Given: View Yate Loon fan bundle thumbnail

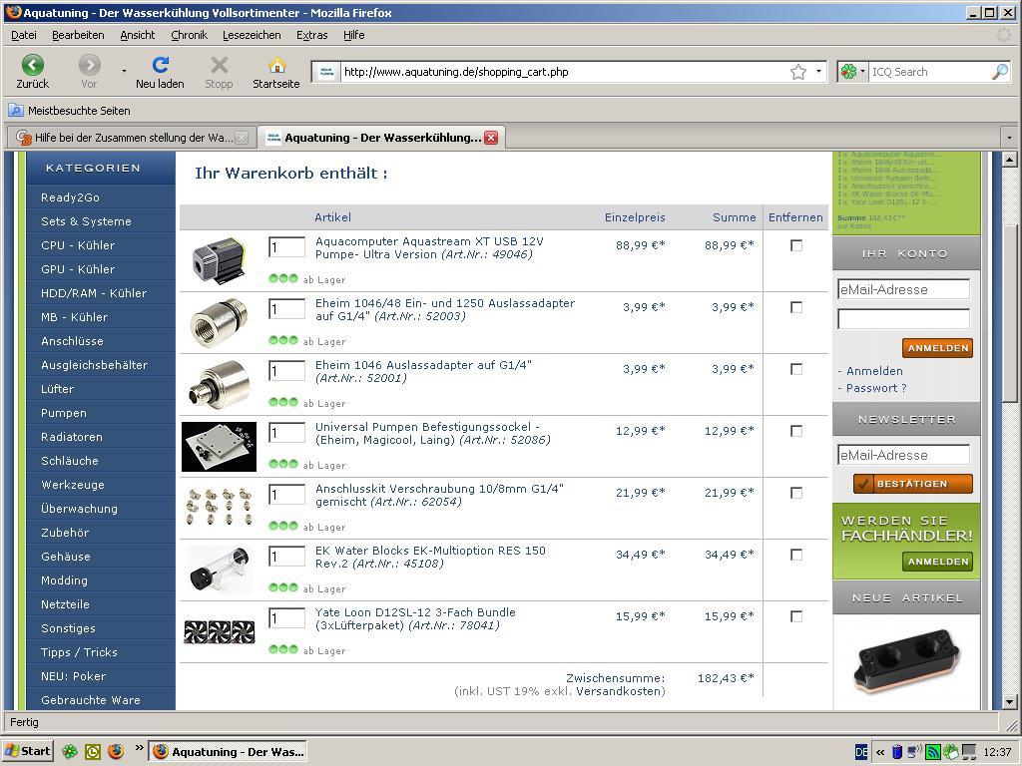Looking at the screenshot, I should [x=219, y=631].
